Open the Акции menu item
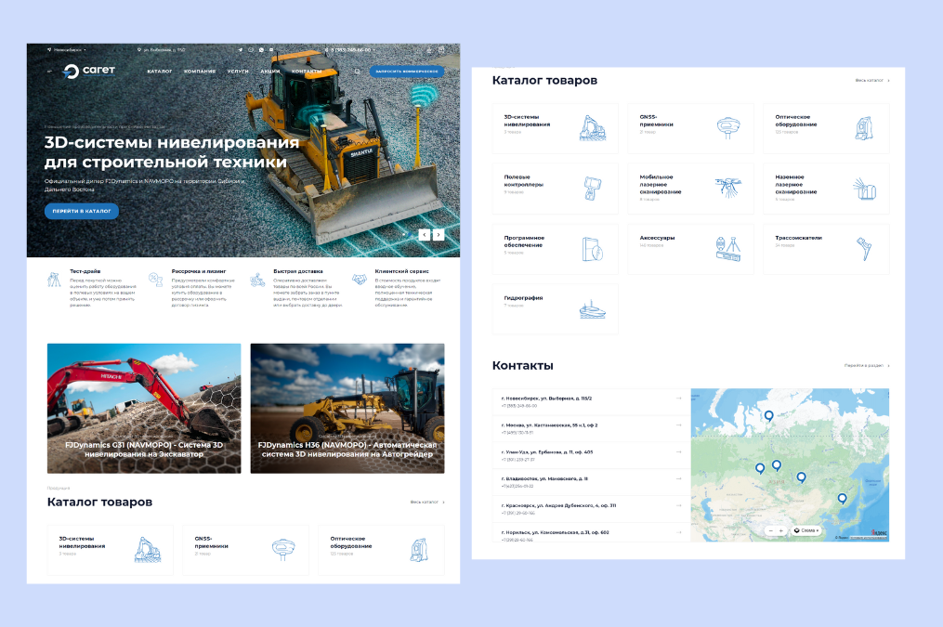943x627 pixels. click(x=270, y=71)
